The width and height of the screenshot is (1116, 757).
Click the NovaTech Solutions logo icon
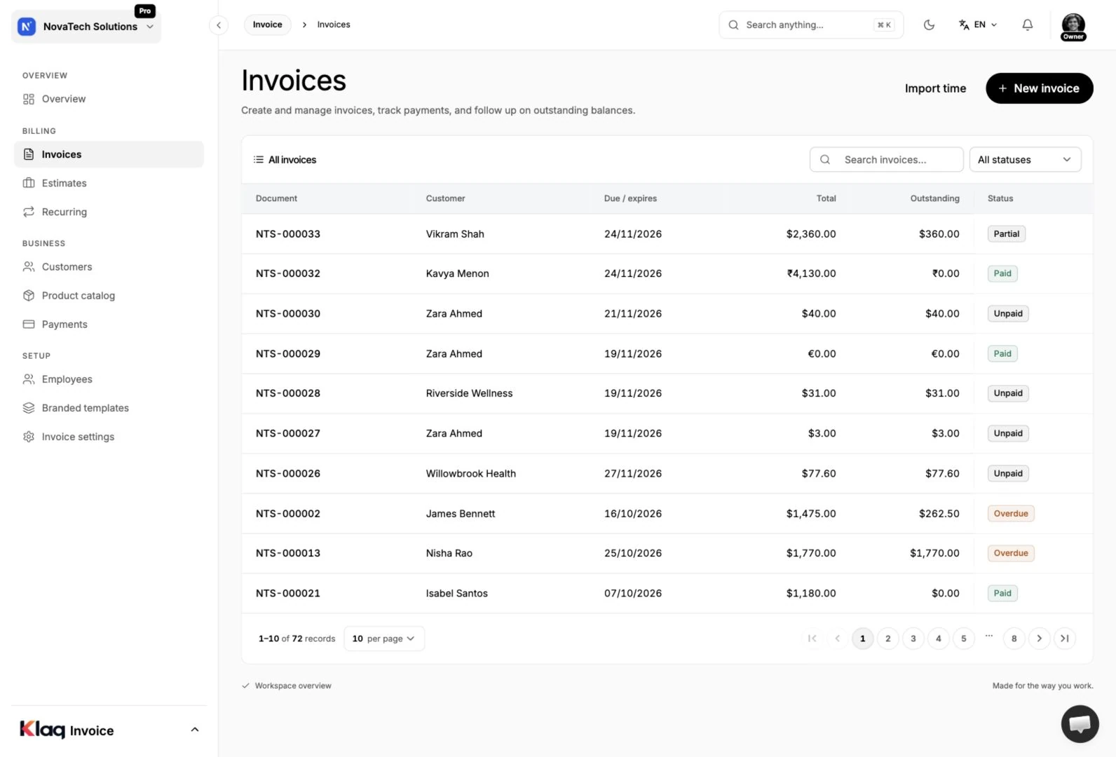point(27,27)
